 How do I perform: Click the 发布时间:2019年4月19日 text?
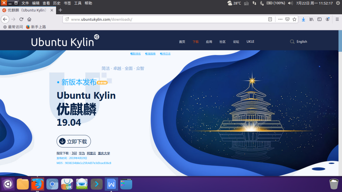(x=72, y=158)
